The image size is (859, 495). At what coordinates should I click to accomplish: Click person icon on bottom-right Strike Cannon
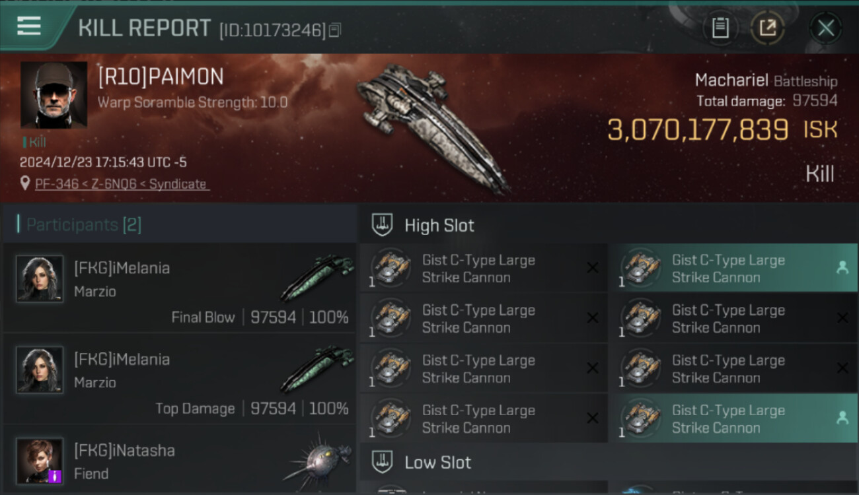842,418
